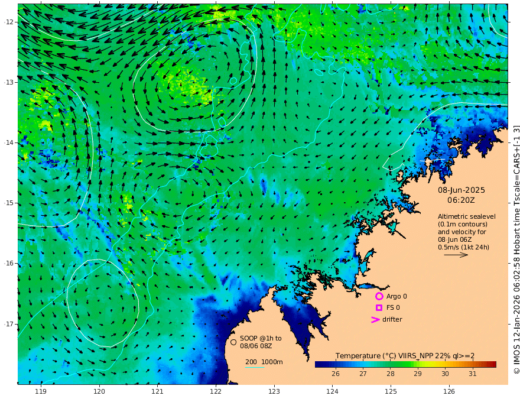Click the magenta drifter arrowhead legend icon
520x402 pixels.
(375, 319)
